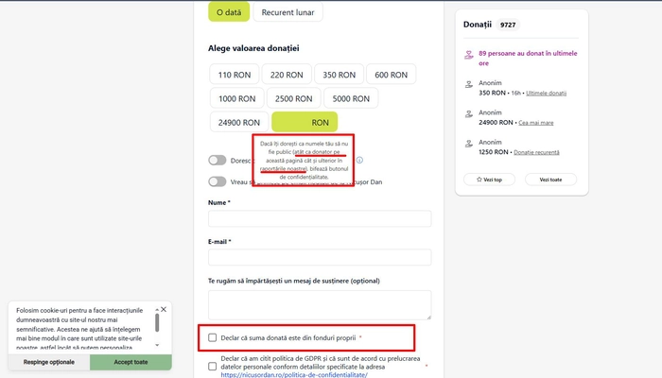Click the info icon beside the anonymity toggle
Screen dimensions: 662x378
[x=359, y=160]
